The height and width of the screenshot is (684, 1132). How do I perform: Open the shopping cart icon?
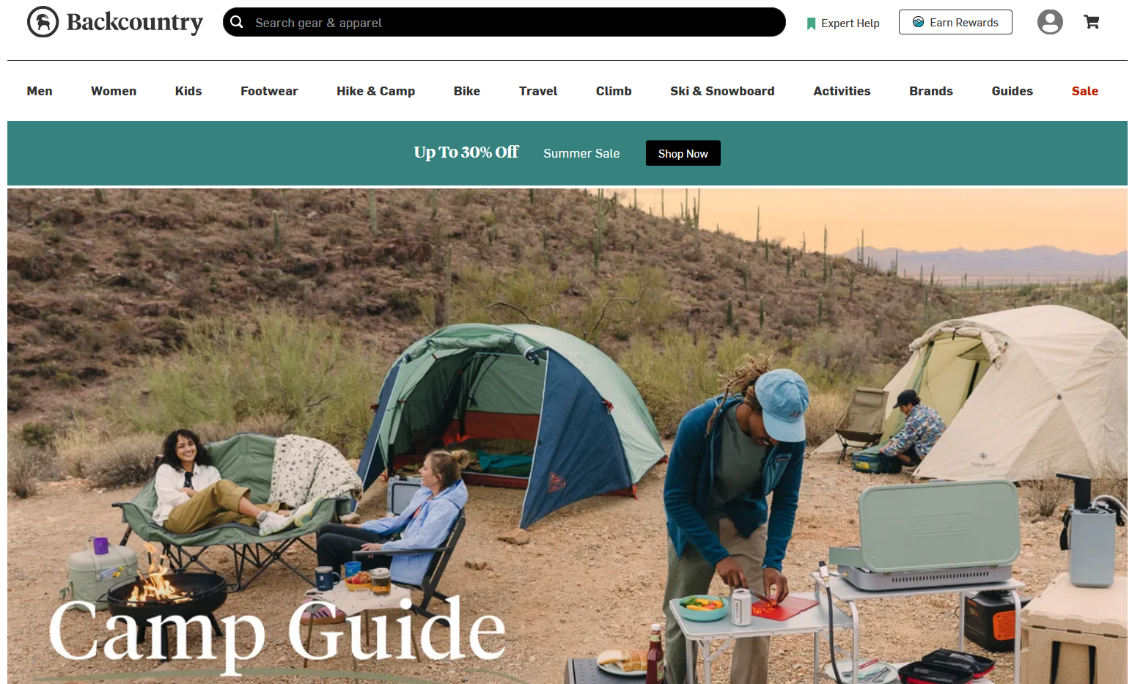point(1092,22)
